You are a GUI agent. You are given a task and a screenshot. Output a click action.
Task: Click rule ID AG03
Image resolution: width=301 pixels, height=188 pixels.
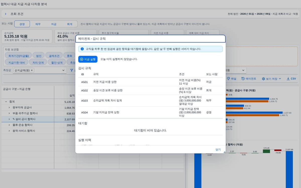click(x=85, y=101)
